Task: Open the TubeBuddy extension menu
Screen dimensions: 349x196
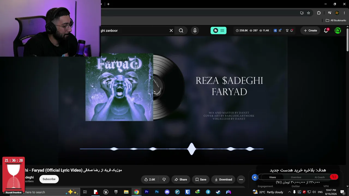Action: click(x=218, y=30)
